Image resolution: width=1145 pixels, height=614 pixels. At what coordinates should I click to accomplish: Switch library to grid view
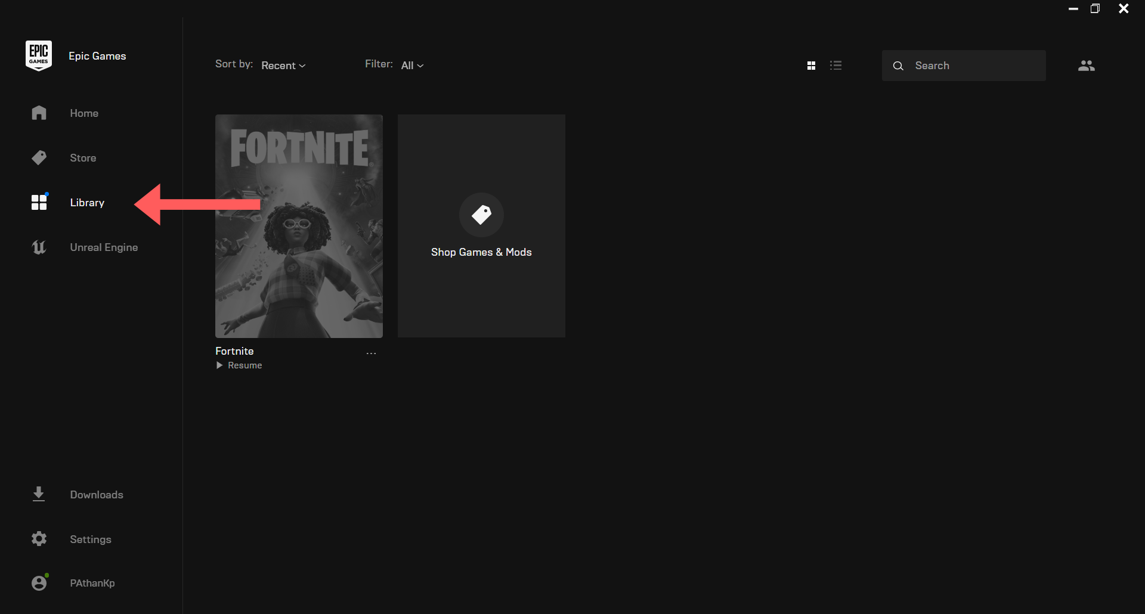point(812,65)
